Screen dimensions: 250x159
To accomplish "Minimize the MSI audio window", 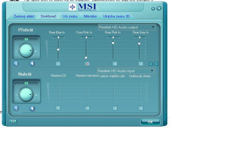I will 153,8.
